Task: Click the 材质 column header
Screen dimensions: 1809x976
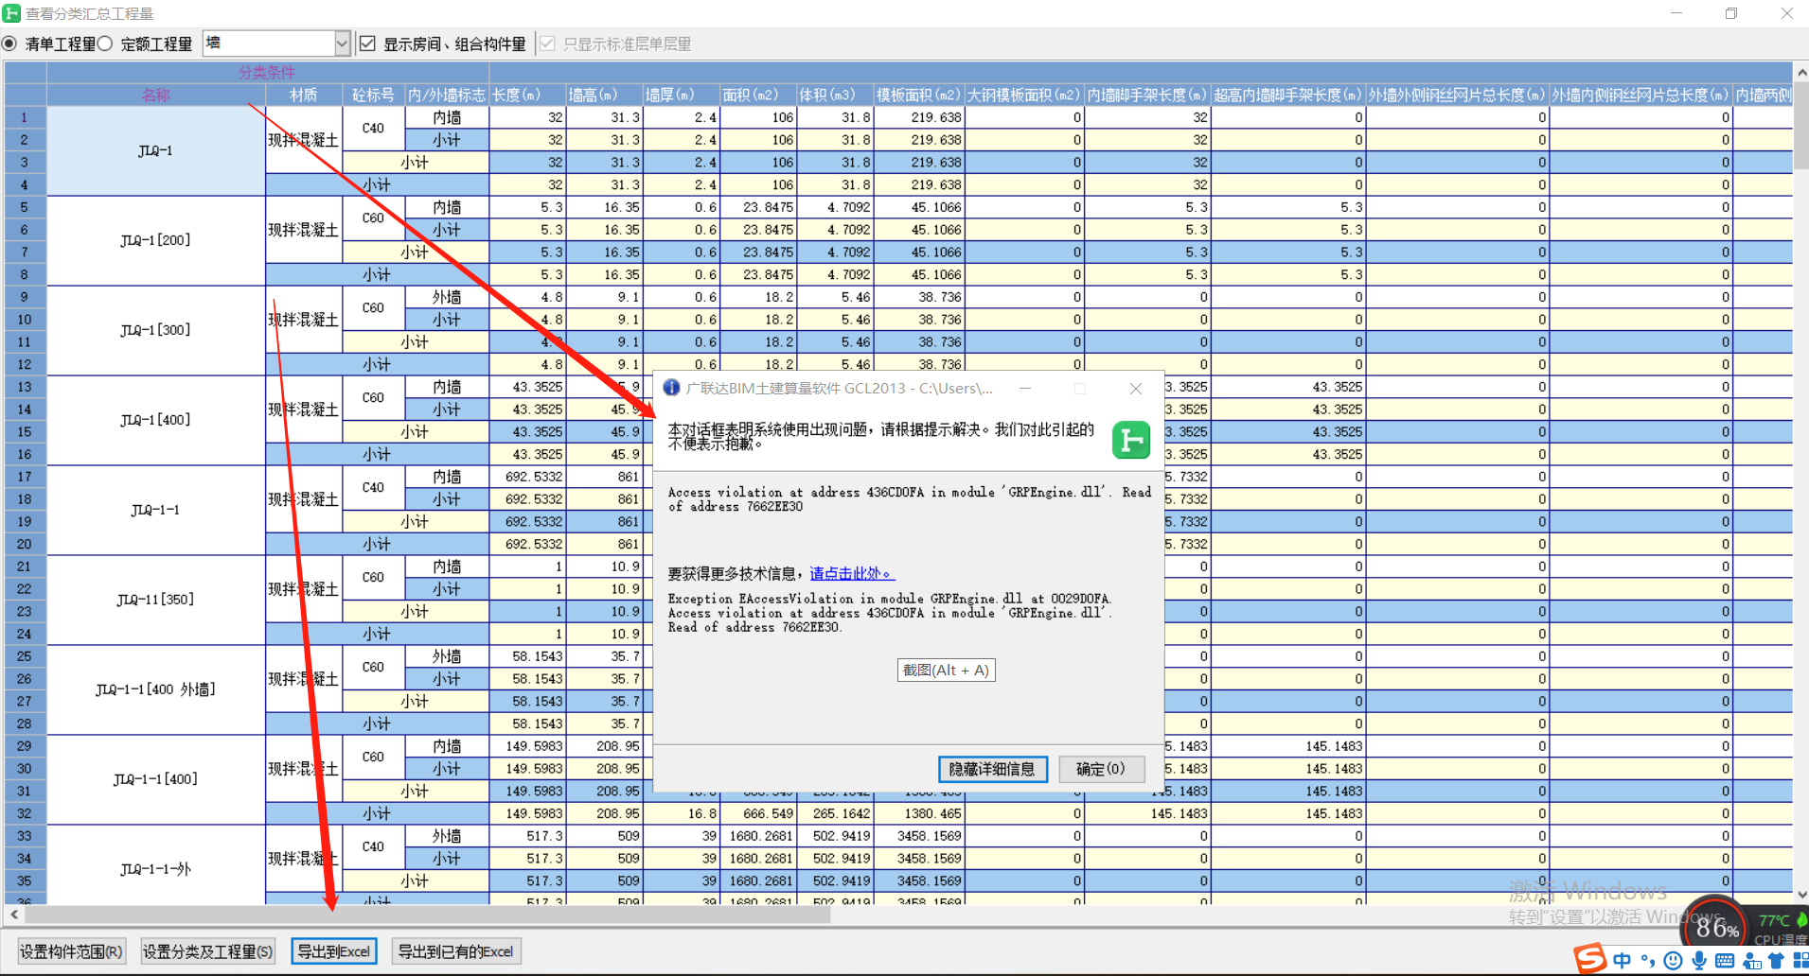Action: point(304,95)
